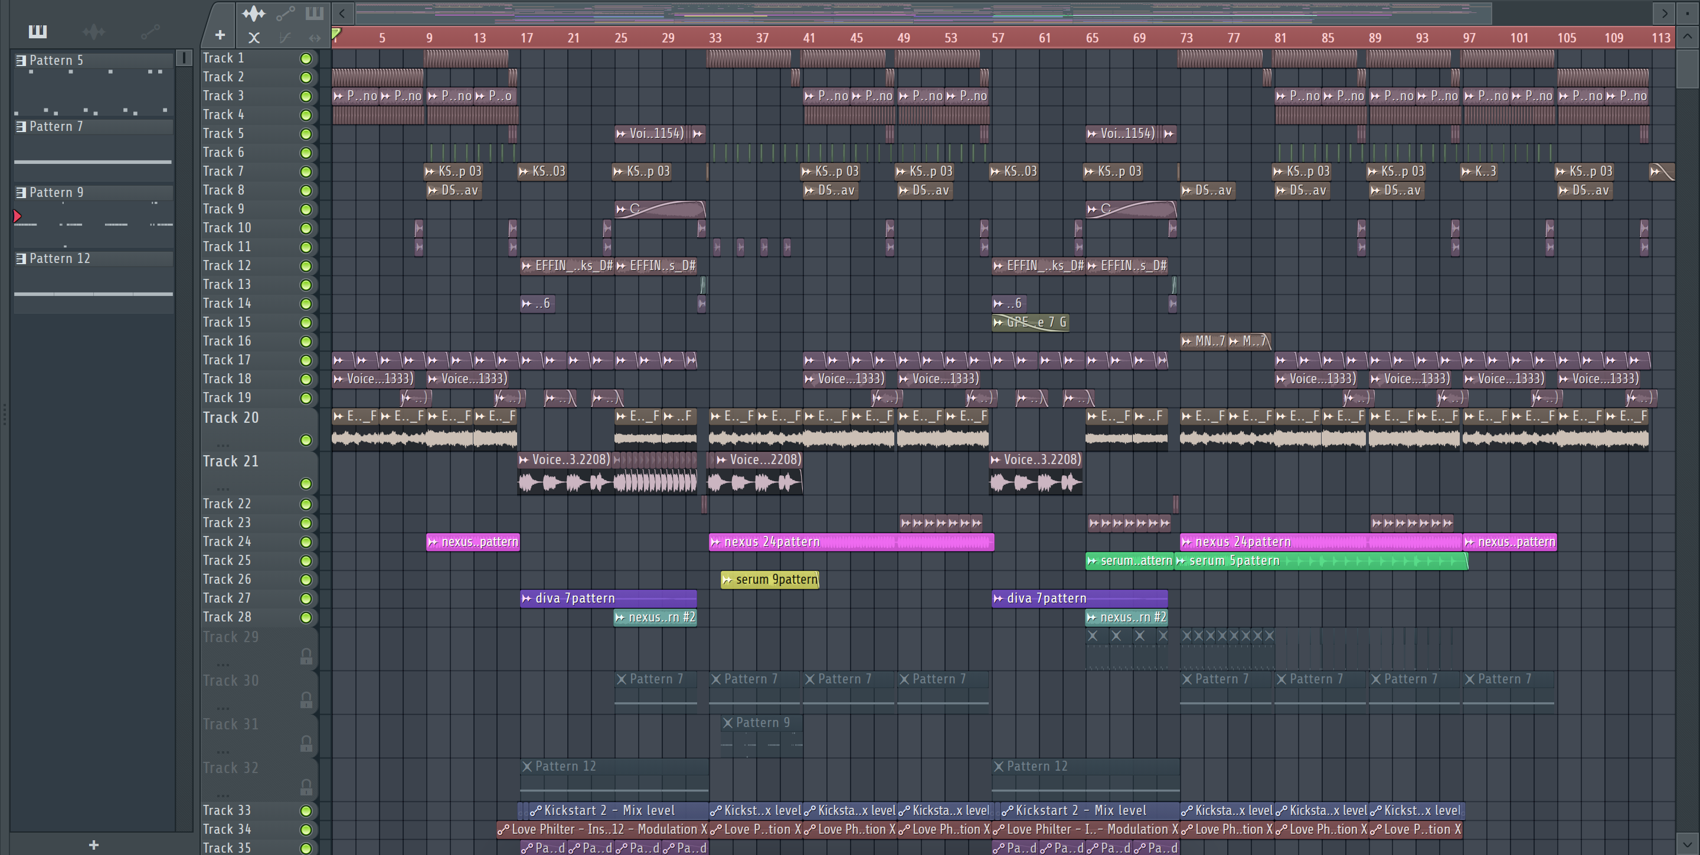Jump to bar 33 on the timeline ruler
The width and height of the screenshot is (1700, 855).
click(715, 38)
